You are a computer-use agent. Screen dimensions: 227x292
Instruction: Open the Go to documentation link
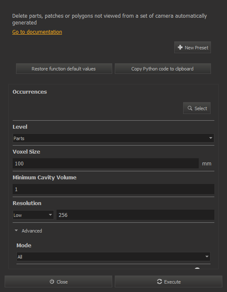coord(37,32)
